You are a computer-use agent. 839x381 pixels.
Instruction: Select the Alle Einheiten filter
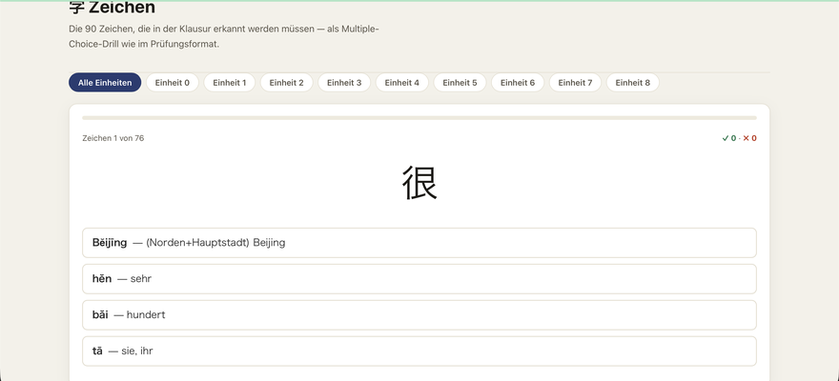[105, 83]
